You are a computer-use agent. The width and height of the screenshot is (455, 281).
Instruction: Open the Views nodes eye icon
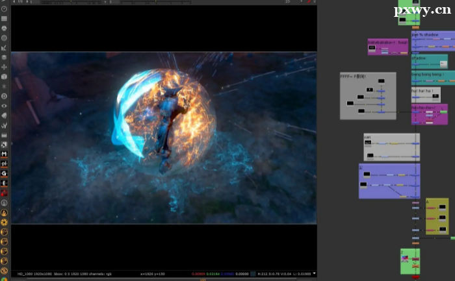pyautogui.click(x=4, y=106)
